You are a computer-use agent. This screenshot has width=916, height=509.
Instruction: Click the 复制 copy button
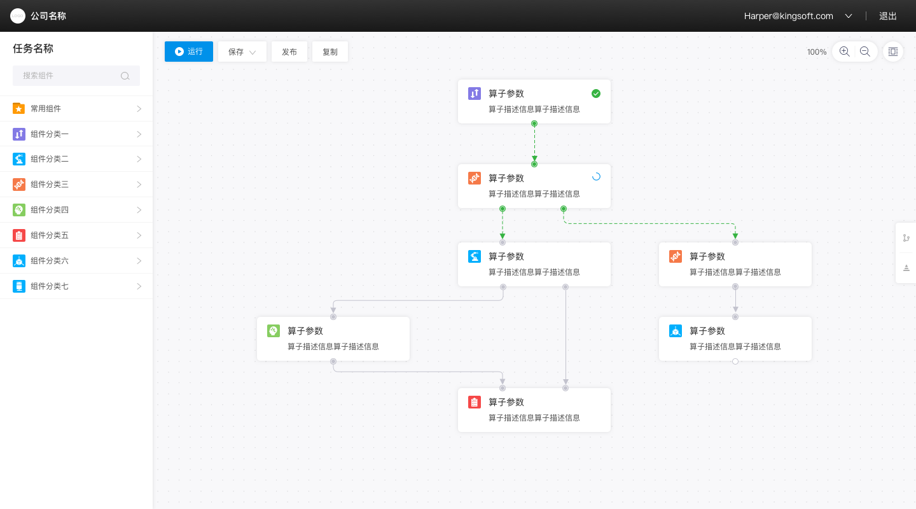(330, 52)
